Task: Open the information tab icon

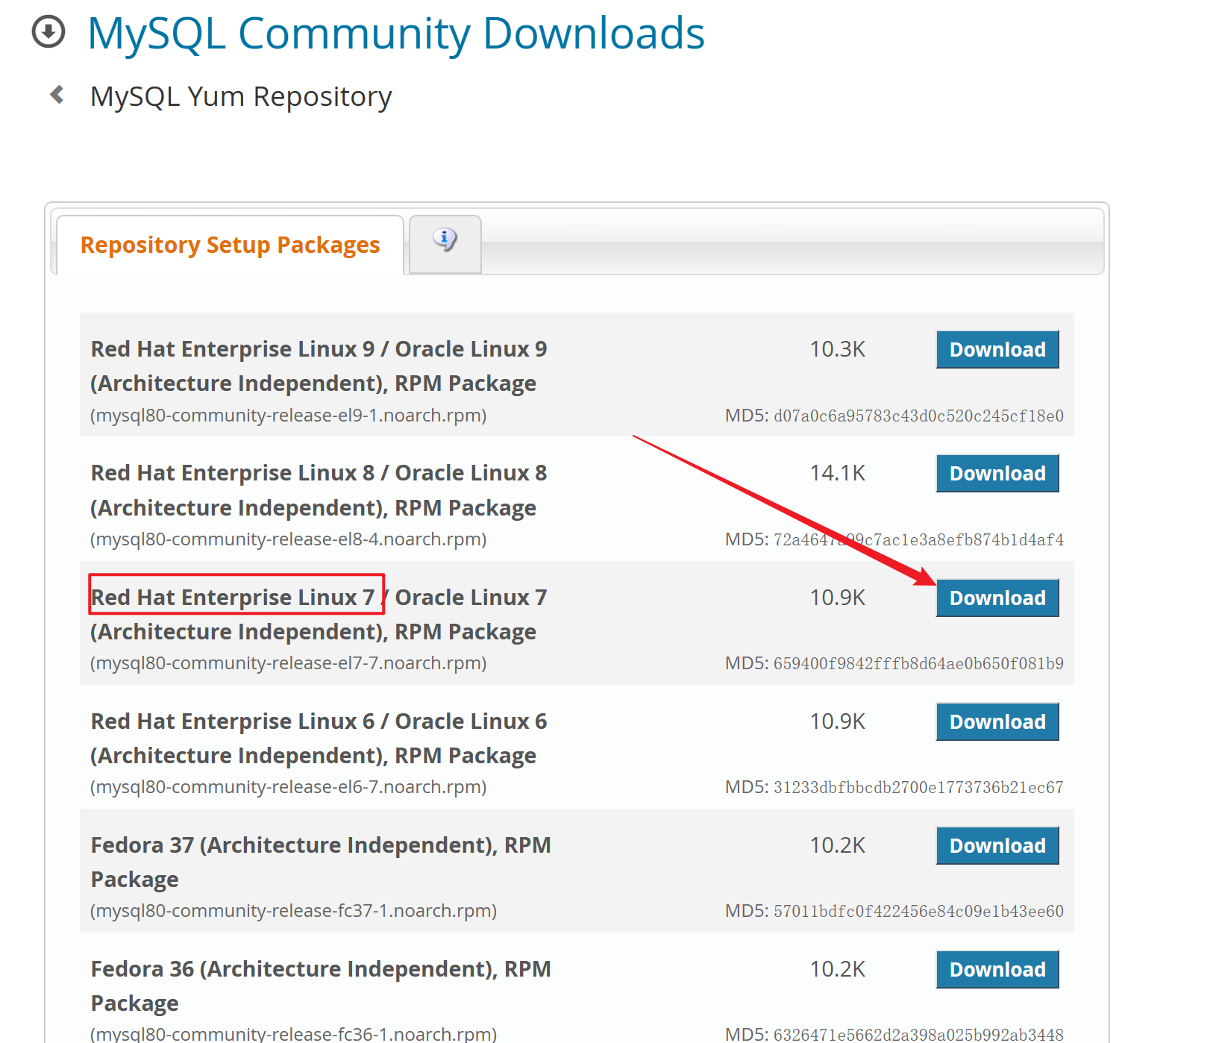Action: (445, 239)
